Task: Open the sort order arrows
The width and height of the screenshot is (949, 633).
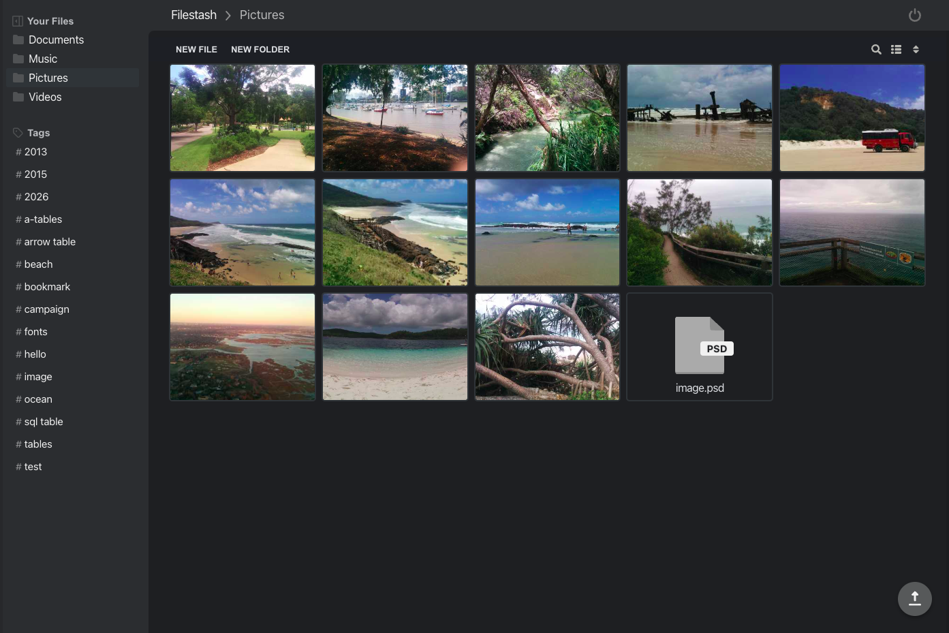Action: click(916, 49)
